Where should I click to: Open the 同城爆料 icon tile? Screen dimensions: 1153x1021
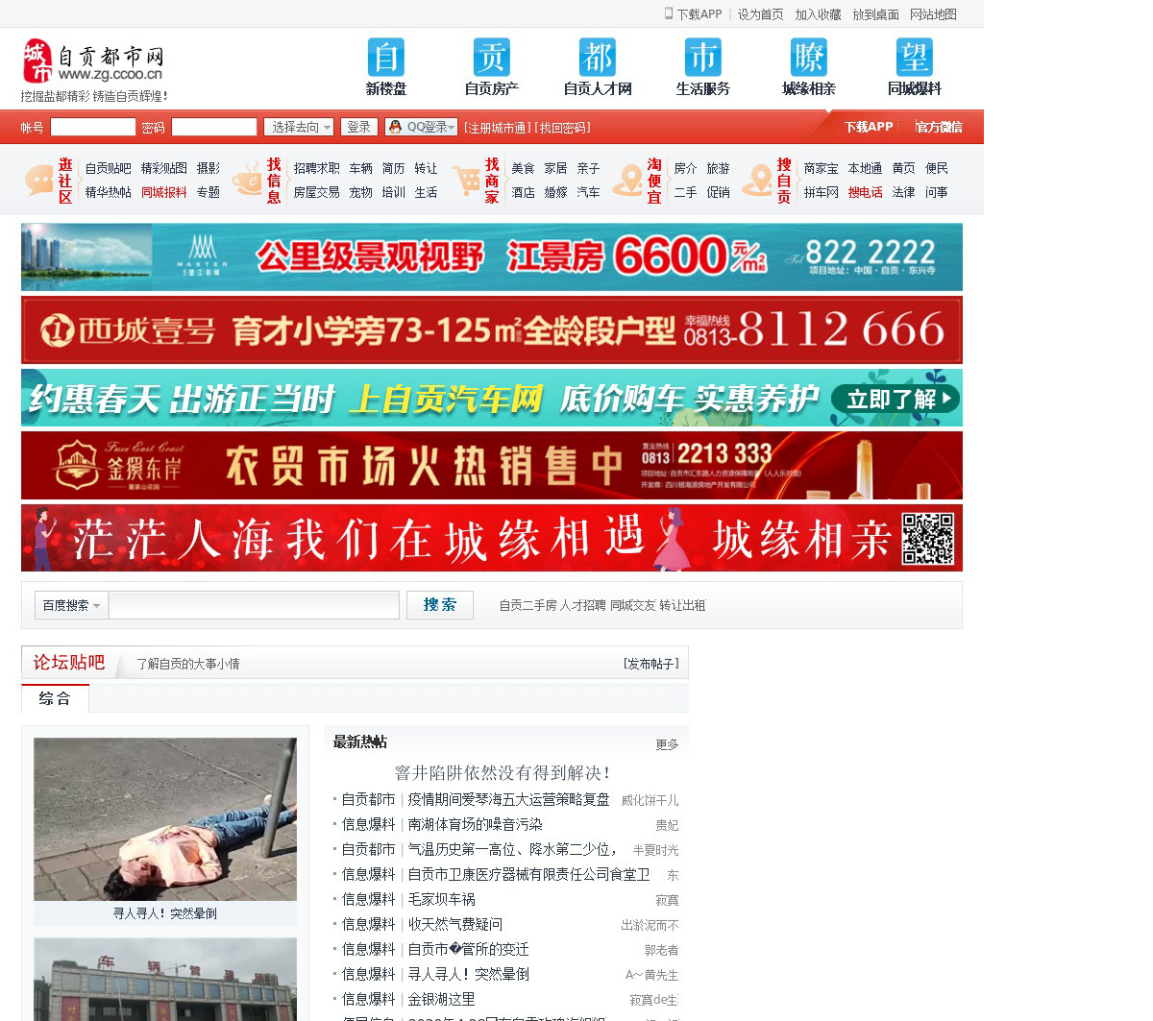tap(915, 67)
